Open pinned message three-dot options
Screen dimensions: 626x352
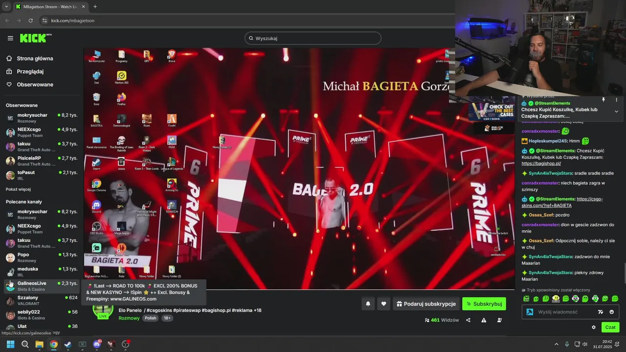pyautogui.click(x=616, y=100)
